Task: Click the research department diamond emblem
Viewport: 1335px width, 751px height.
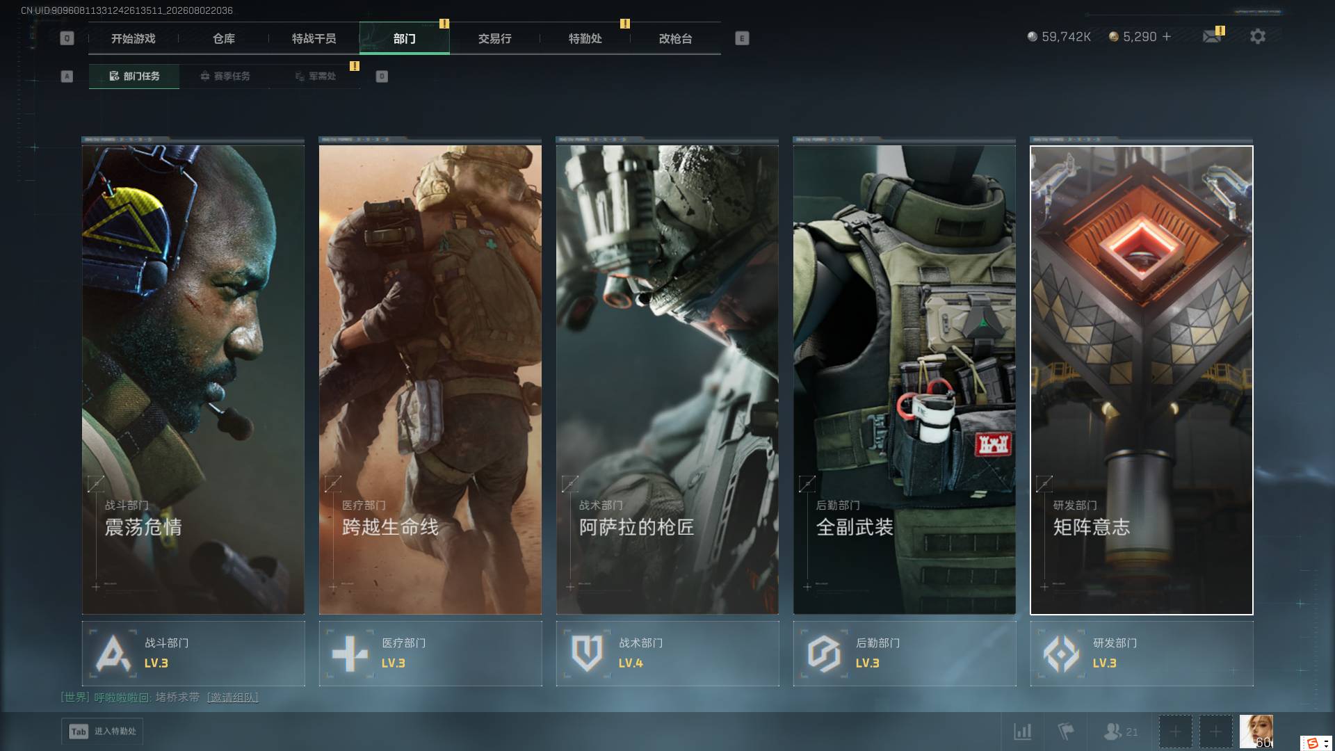Action: pyautogui.click(x=1061, y=654)
